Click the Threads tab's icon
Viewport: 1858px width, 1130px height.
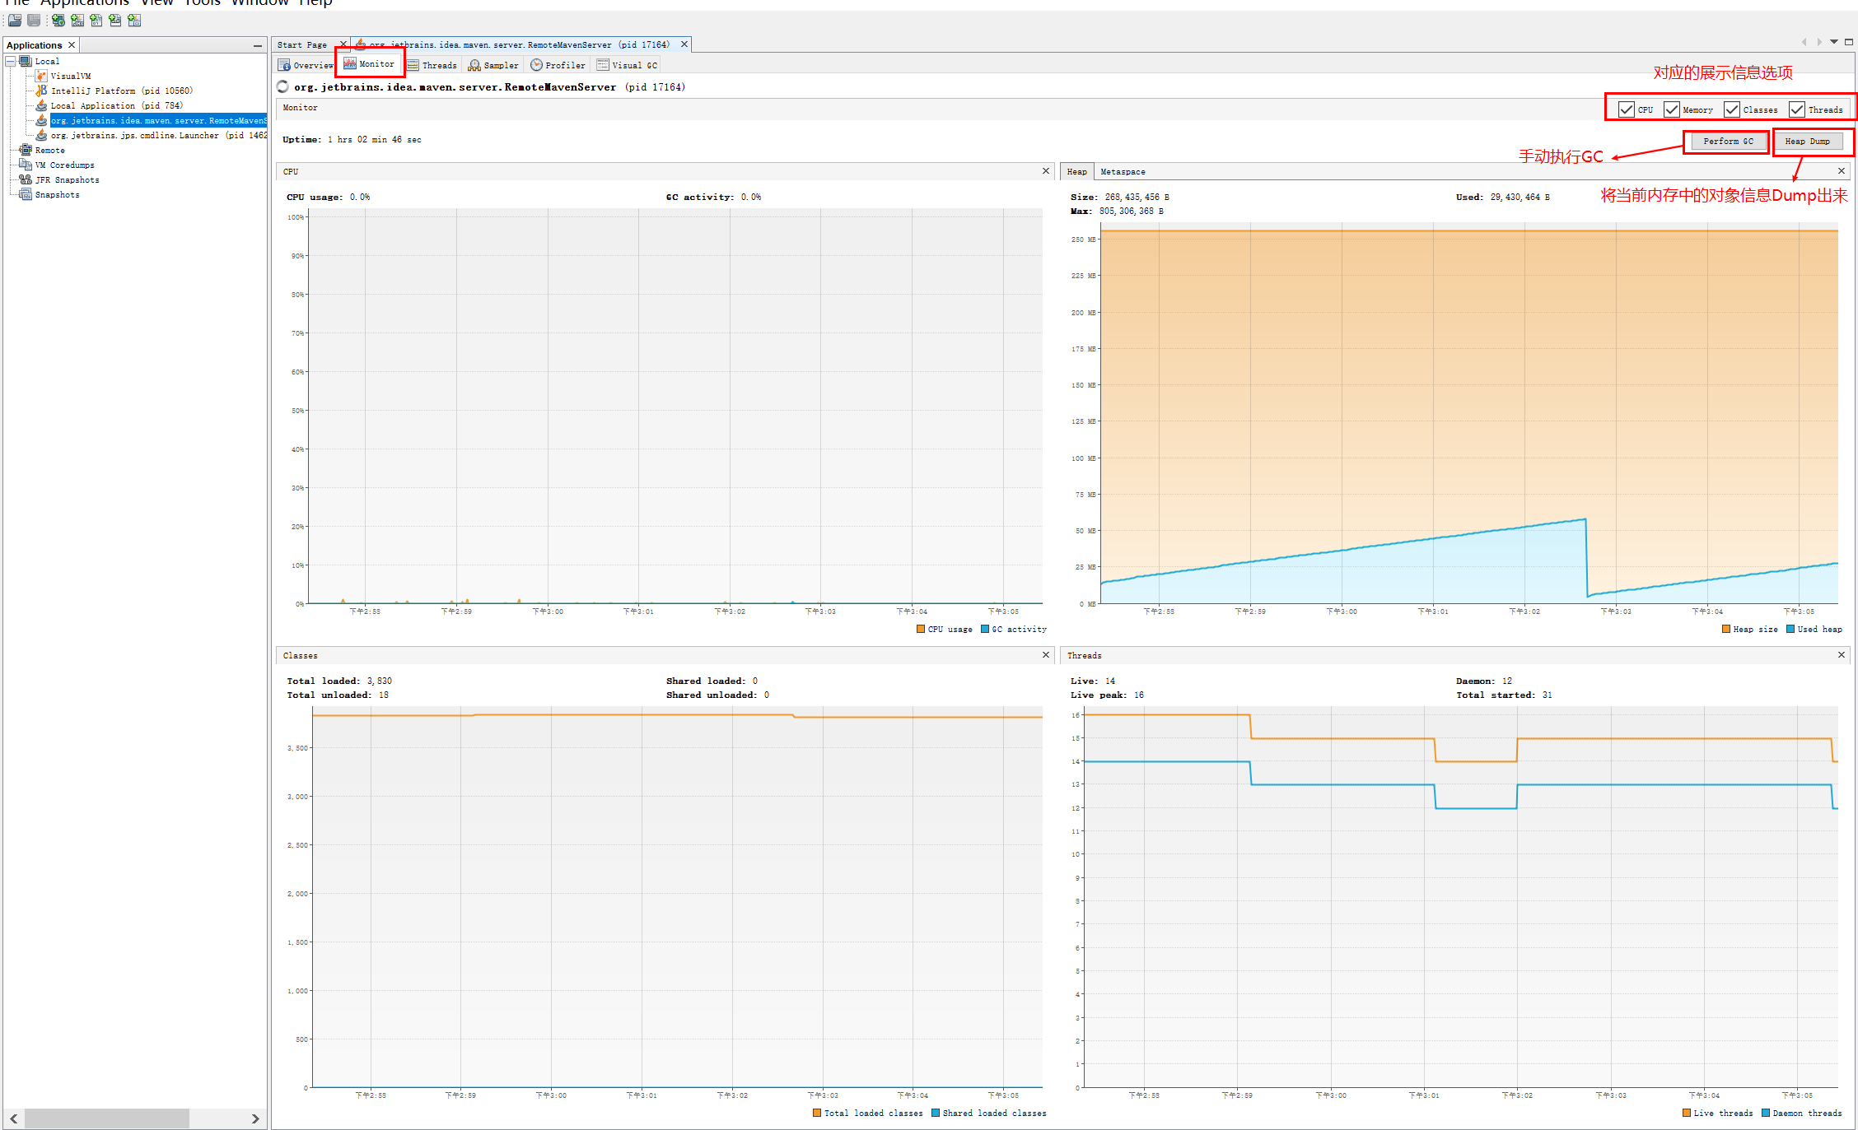click(x=413, y=65)
